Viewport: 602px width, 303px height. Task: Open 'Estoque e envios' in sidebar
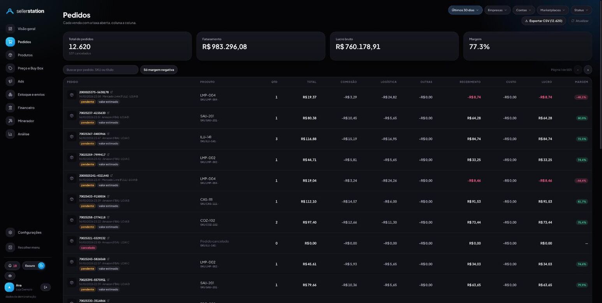point(28,95)
